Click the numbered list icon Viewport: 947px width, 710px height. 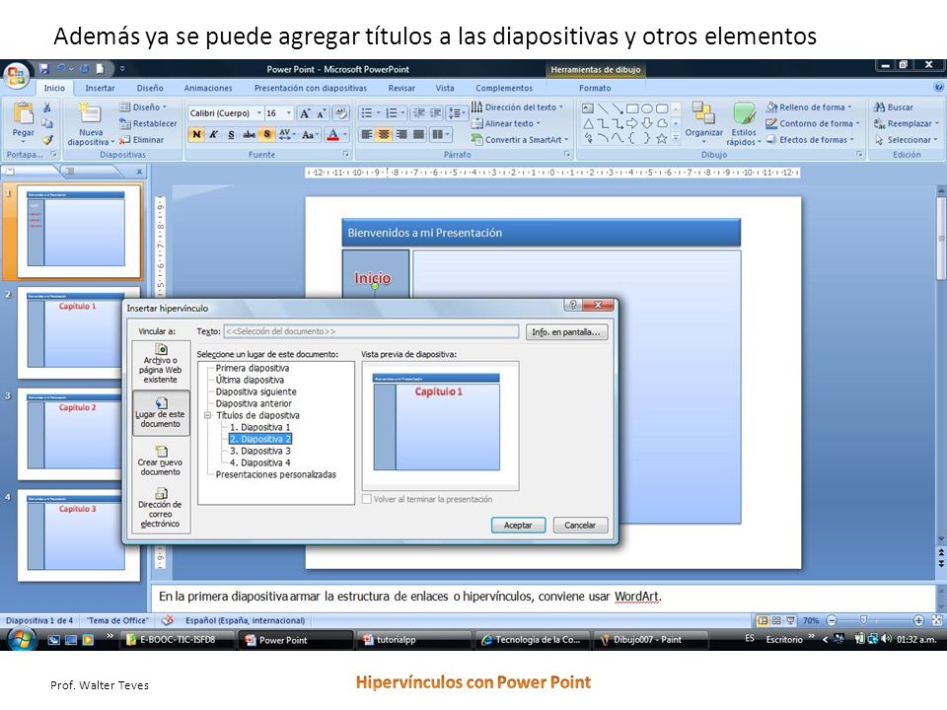pos(392,113)
